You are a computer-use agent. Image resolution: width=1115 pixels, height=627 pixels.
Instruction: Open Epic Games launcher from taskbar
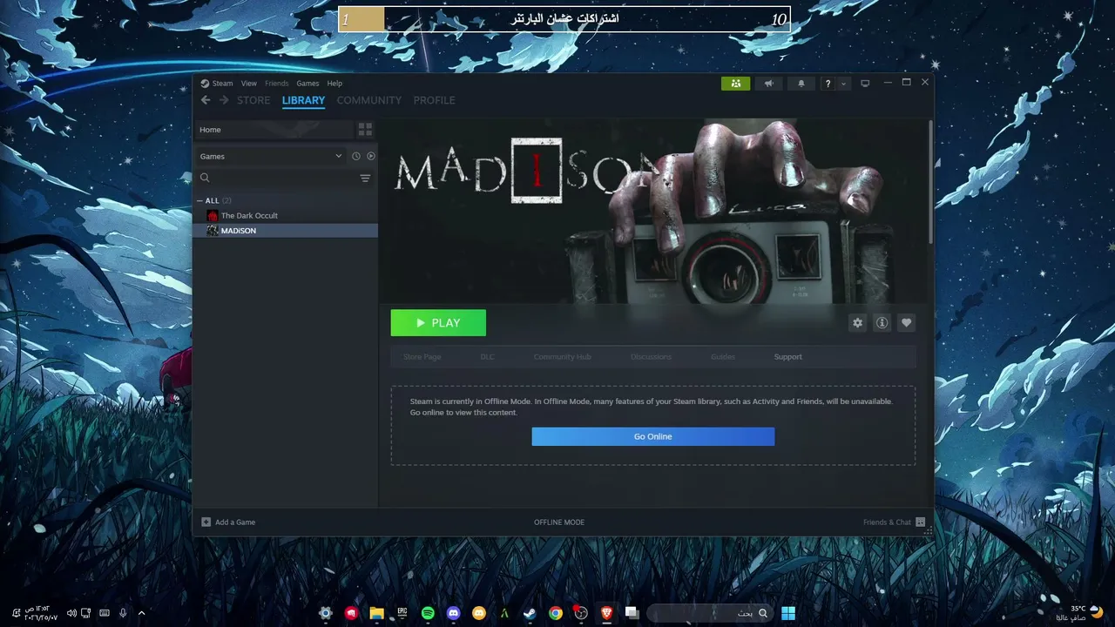pos(402,613)
